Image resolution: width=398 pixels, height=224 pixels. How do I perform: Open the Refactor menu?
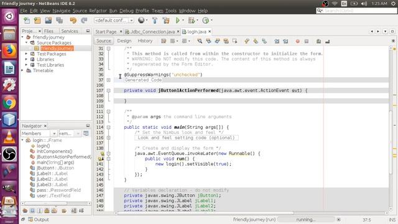point(98,11)
